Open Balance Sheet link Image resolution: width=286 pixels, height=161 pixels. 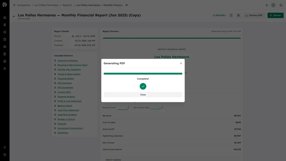pos(65,106)
